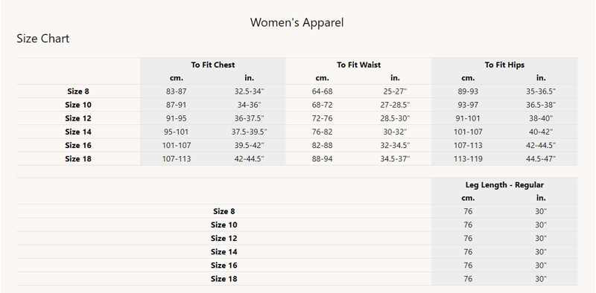Select the Size 8 row label in the top table
The width and height of the screenshot is (596, 293).
click(x=78, y=91)
